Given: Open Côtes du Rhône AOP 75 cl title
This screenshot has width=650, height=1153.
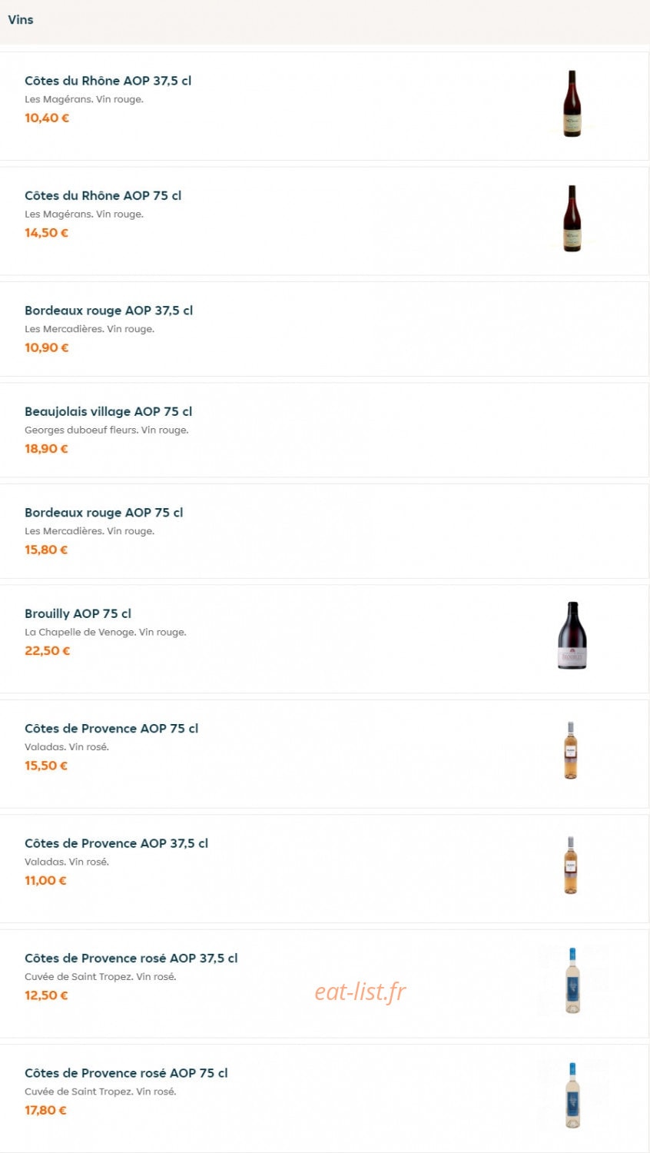Looking at the screenshot, I should point(103,195).
